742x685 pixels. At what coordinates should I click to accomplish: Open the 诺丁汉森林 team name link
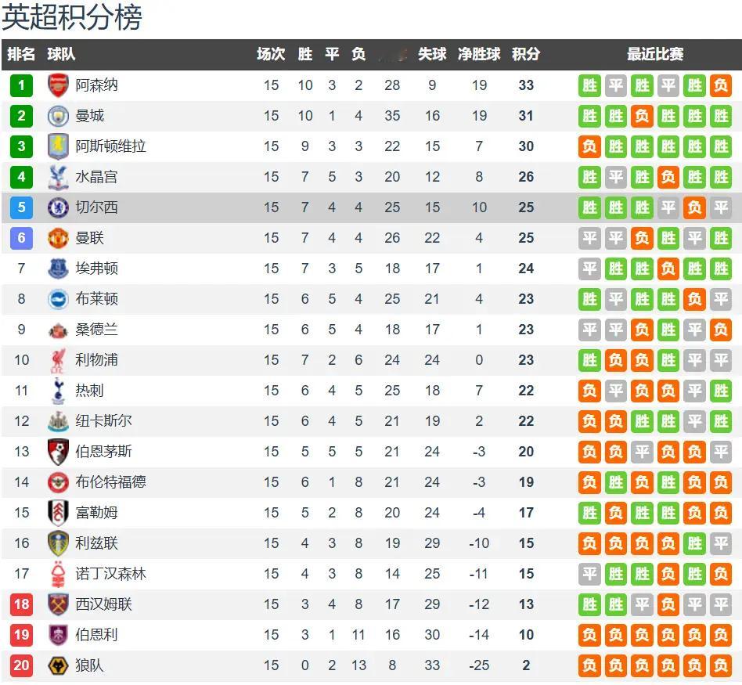[x=110, y=574]
